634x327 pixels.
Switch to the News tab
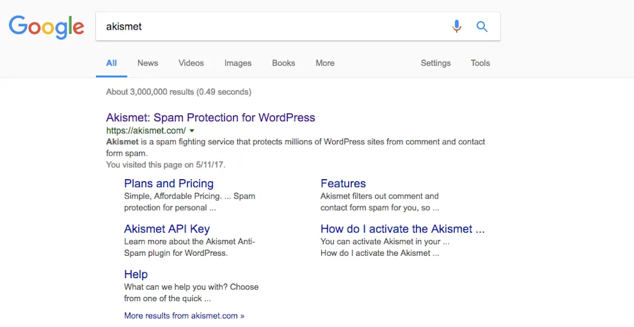(x=147, y=63)
